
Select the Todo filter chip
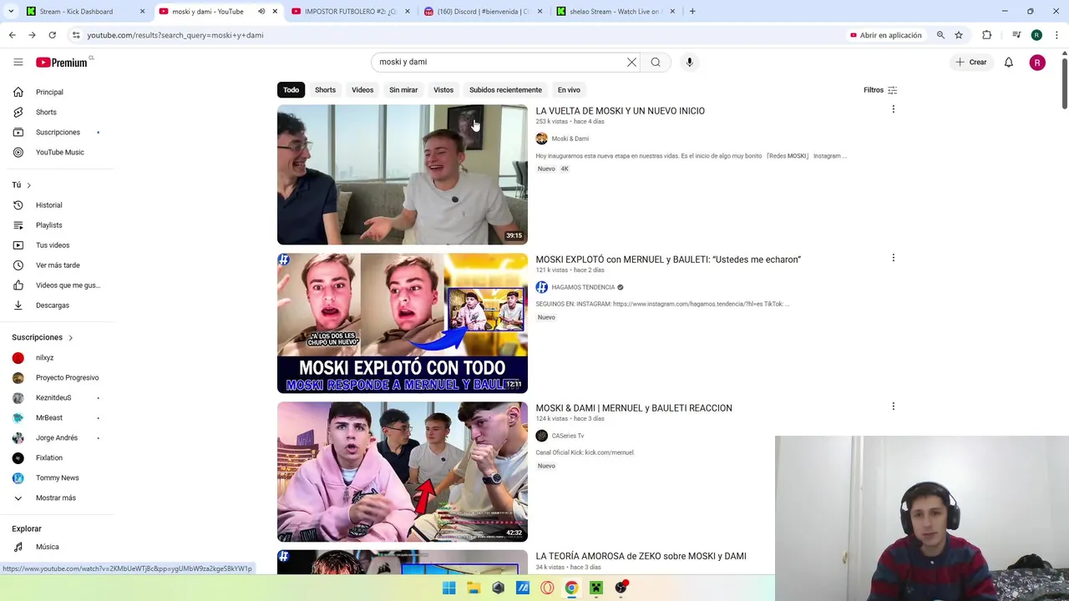291,90
